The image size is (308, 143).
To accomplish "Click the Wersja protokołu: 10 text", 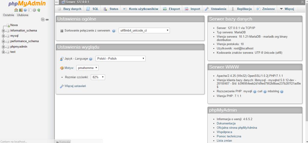I will (230, 44).
